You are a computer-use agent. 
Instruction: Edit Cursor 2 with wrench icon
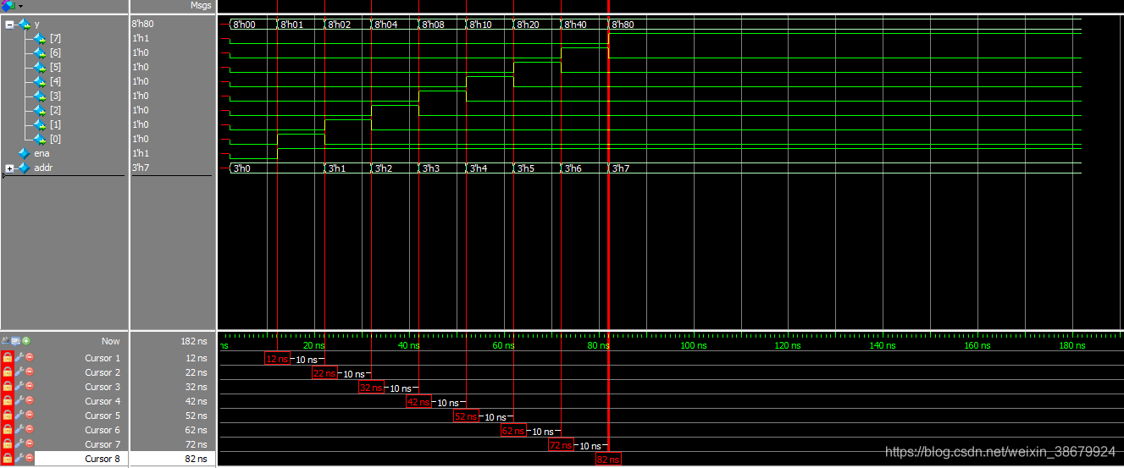[19, 372]
